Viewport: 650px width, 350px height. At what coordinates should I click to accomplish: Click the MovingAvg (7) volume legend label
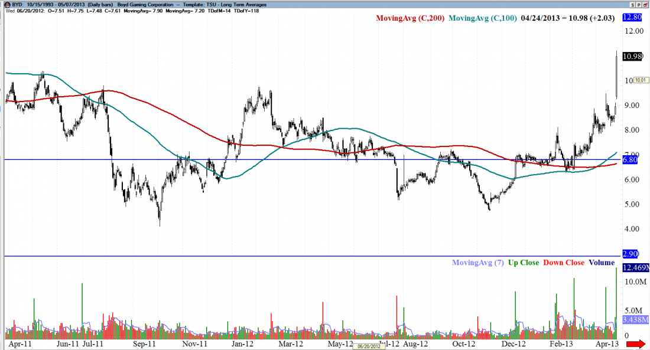(477, 263)
